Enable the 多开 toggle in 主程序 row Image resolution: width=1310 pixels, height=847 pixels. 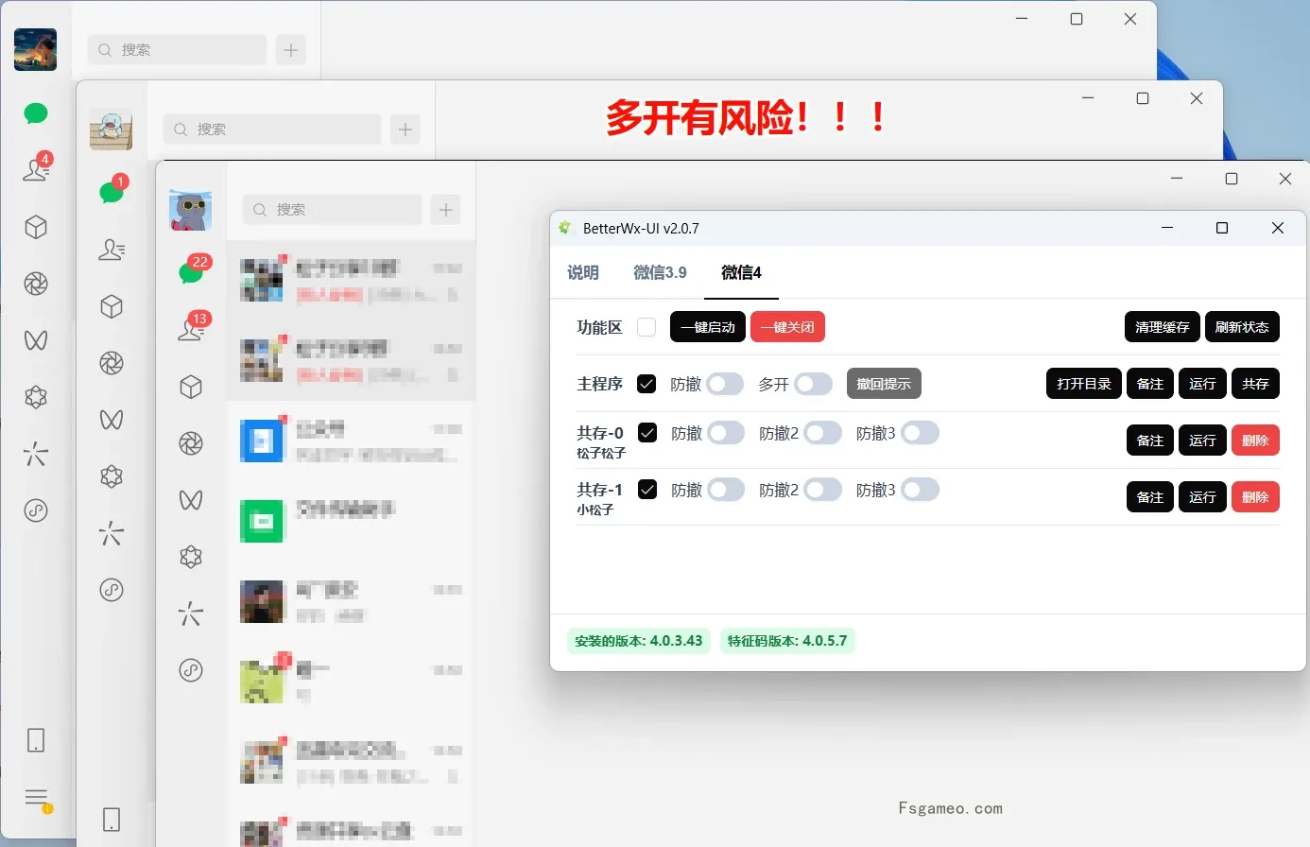pyautogui.click(x=814, y=384)
